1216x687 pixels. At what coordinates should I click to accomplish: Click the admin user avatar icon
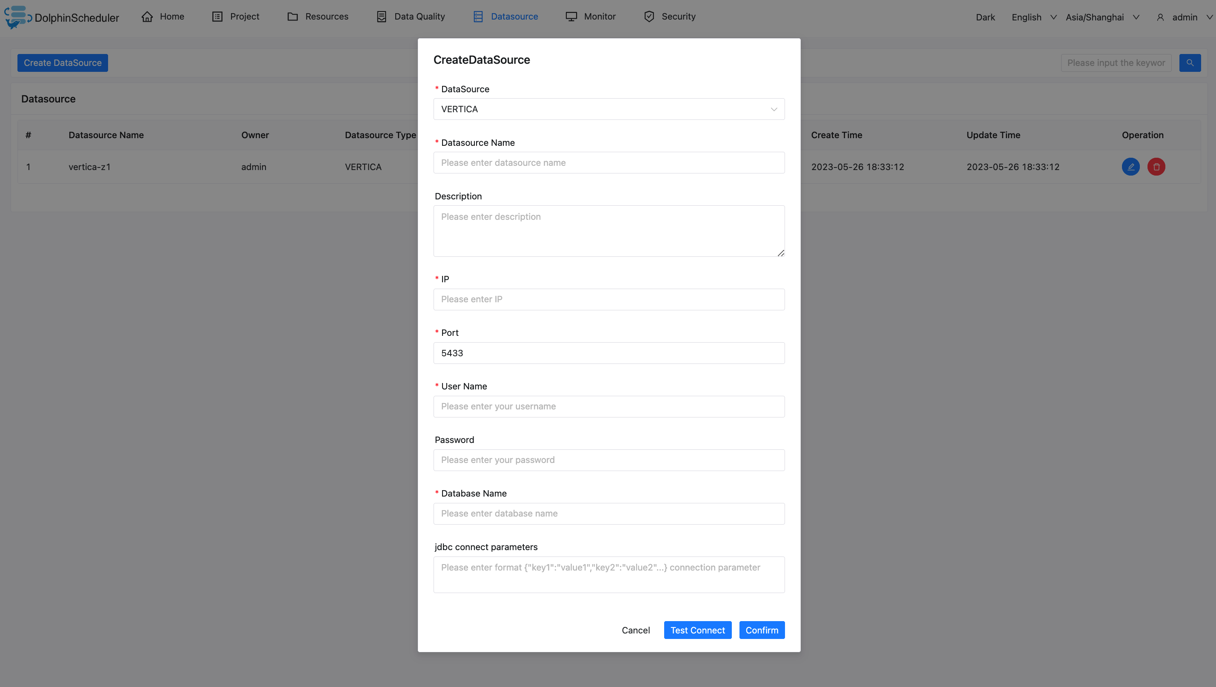pos(1160,17)
